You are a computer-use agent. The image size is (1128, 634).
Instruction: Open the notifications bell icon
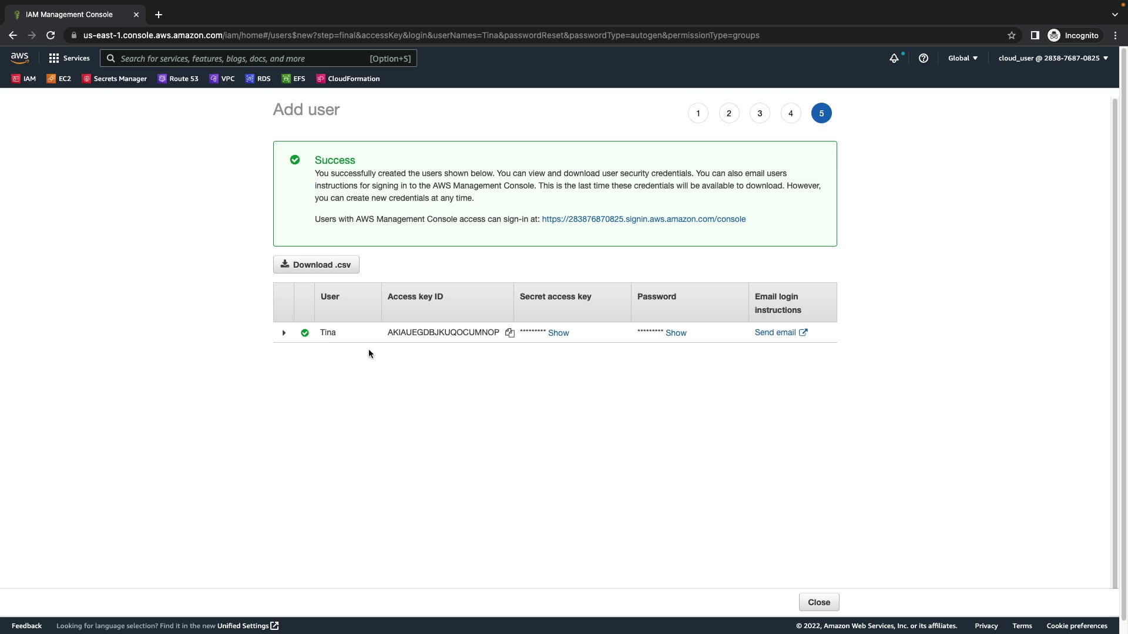tap(894, 58)
